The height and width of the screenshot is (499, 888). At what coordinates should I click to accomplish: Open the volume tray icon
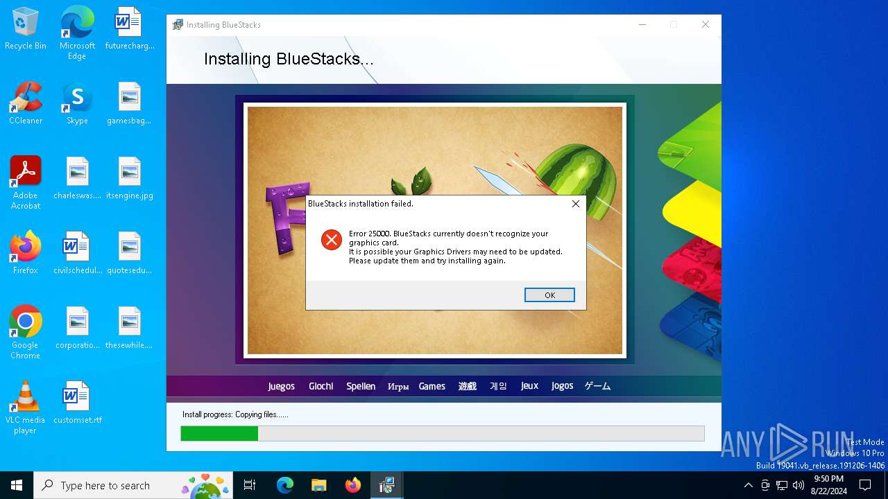799,485
